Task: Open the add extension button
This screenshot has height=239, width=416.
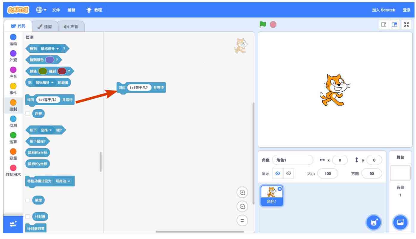Action: pos(13,224)
